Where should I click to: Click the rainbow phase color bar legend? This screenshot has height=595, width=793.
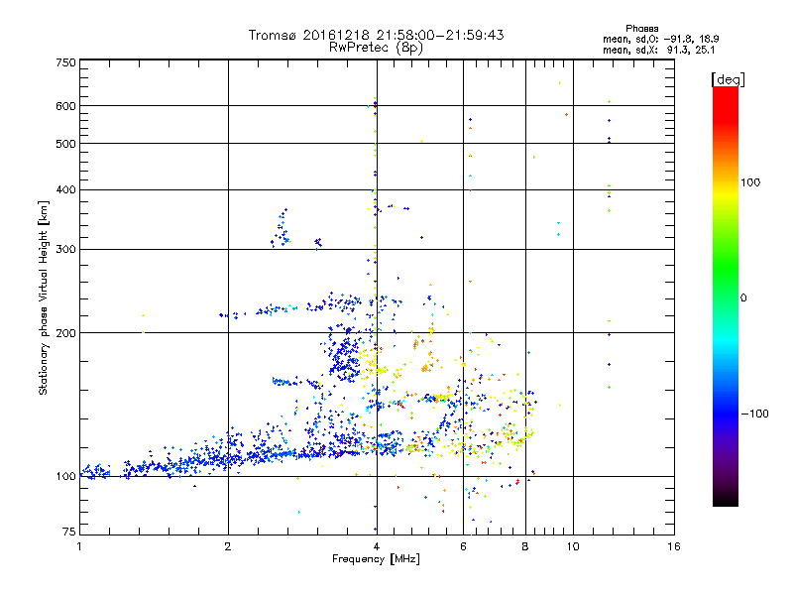(726, 296)
